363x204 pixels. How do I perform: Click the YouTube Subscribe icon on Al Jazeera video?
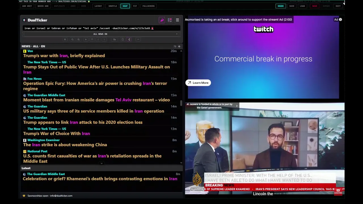pos(338,192)
